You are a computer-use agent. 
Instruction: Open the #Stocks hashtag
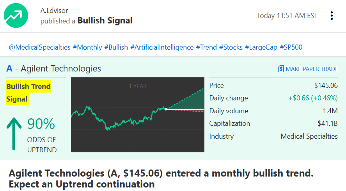pos(231,47)
